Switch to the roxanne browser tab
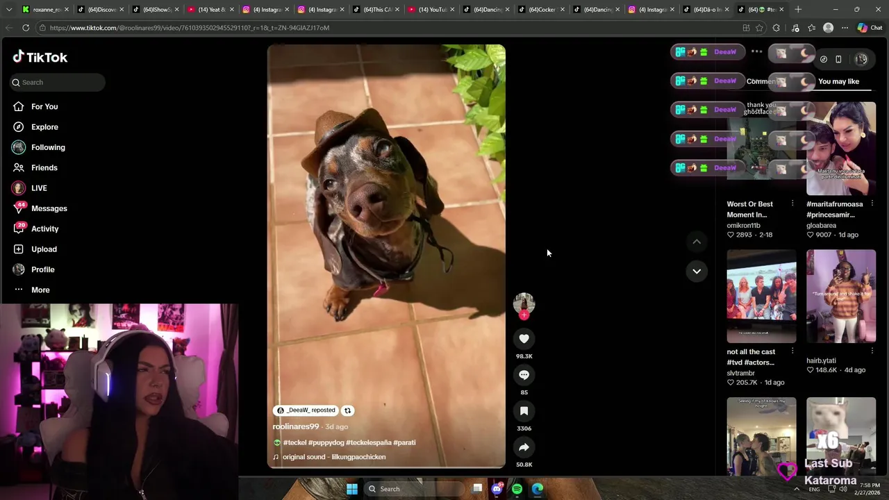 coord(43,9)
